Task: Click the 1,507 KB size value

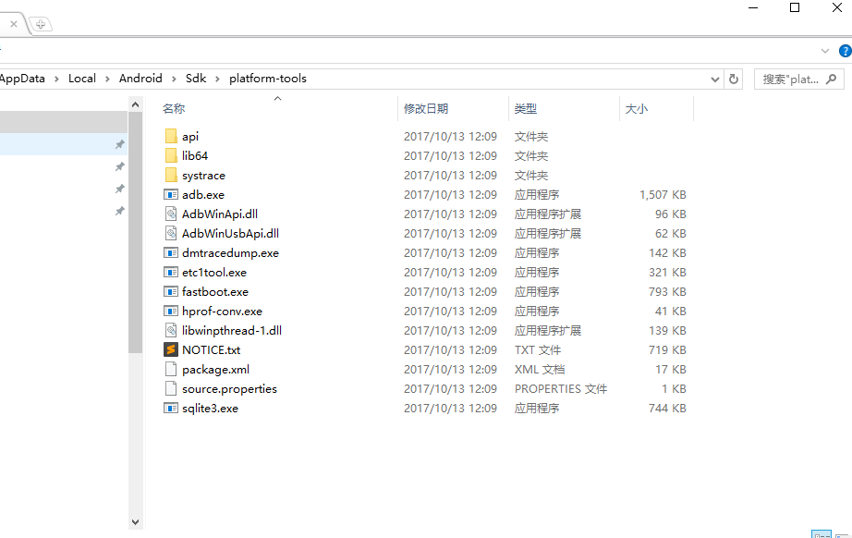Action: [x=663, y=194]
